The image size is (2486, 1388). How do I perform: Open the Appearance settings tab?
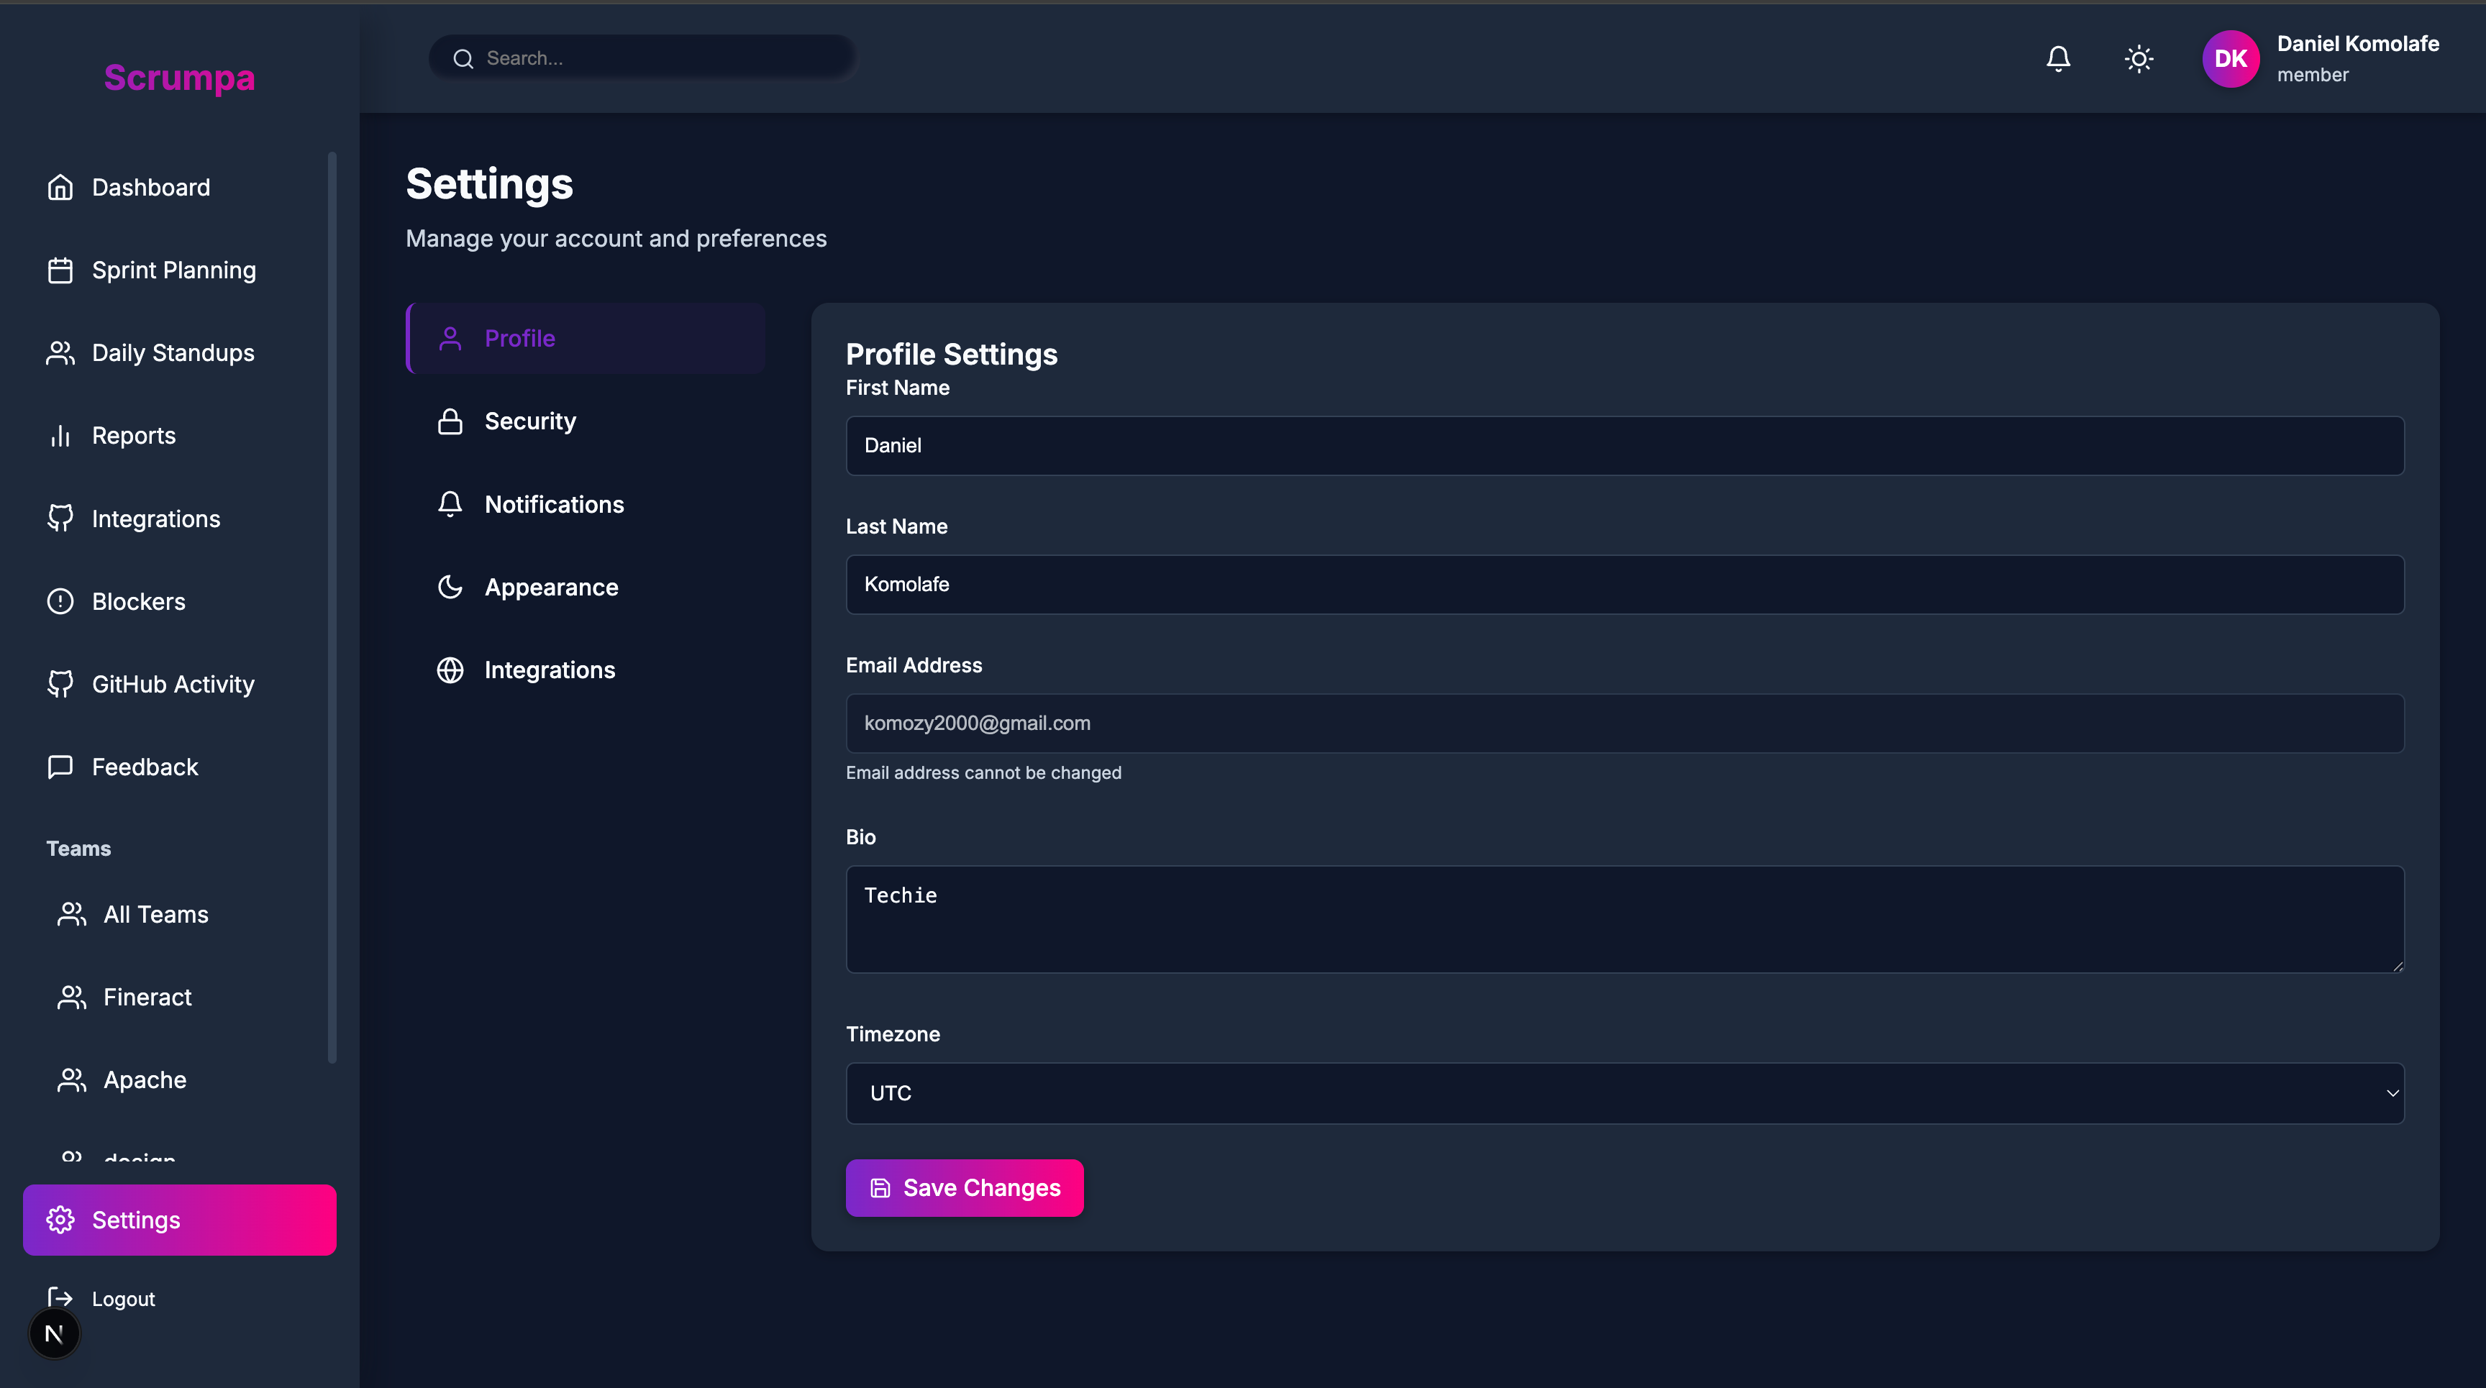tap(550, 588)
